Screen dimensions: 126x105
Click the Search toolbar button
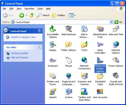click(x=43, y=15)
